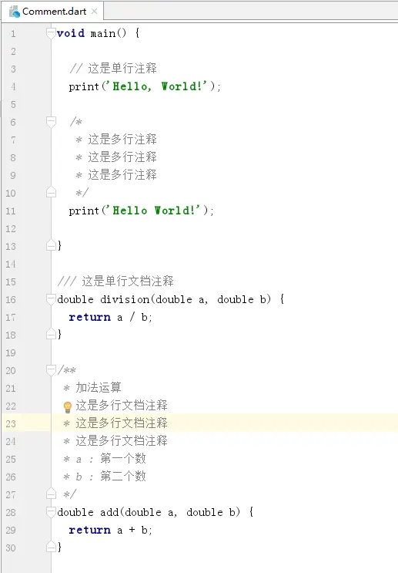Collapse the main function fold marker
Screen dimensions: 398x573
coord(51,33)
